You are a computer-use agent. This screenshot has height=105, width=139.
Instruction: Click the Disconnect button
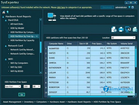107,7
